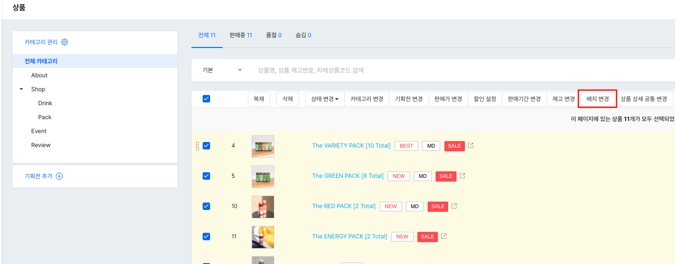Switch to the 판매중 11 tab
The width and height of the screenshot is (675, 264).
241,35
